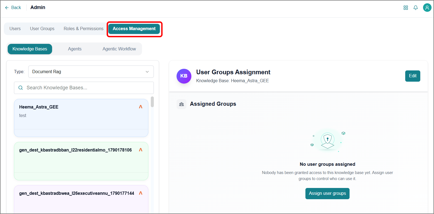The width and height of the screenshot is (434, 214).
Task: Click the search magnifier icon
Action: (21, 88)
